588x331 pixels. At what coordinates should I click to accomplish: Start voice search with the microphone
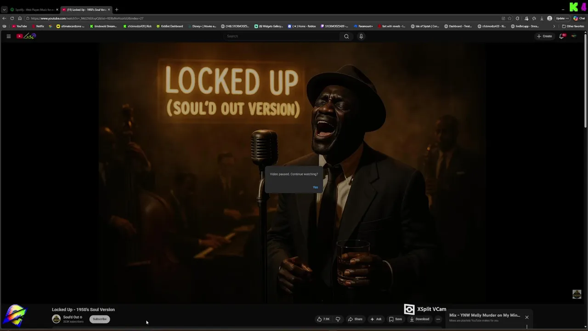coord(361,36)
